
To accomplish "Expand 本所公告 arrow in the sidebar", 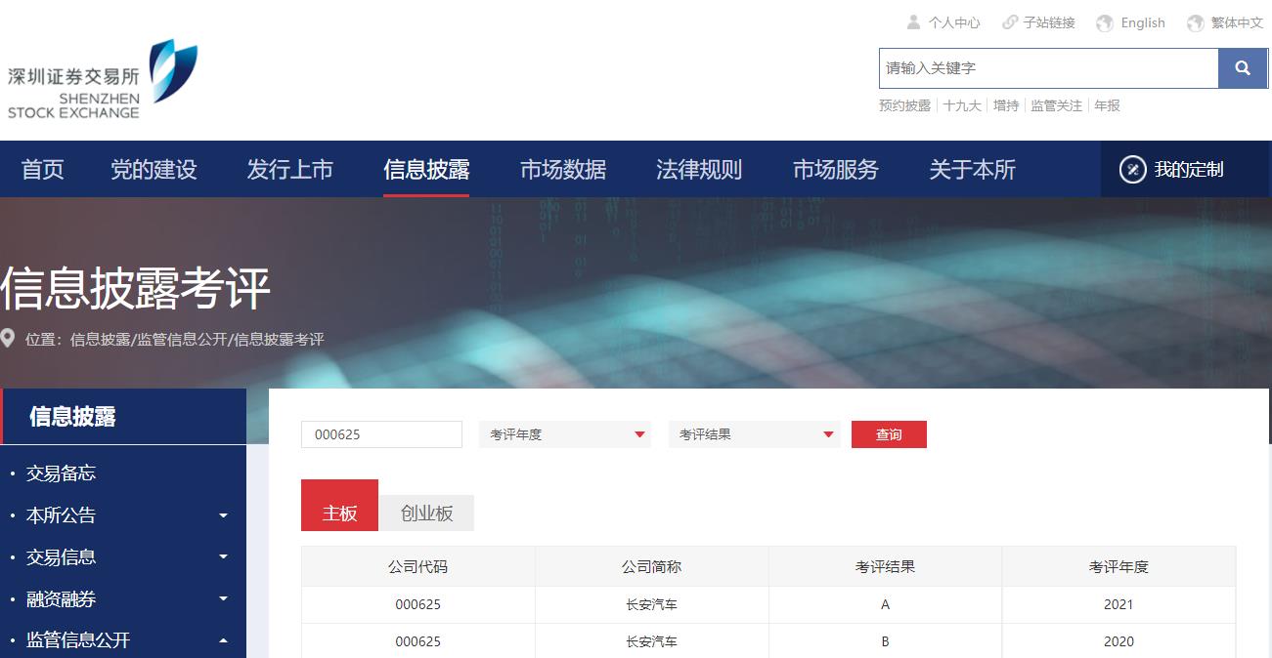I will (223, 515).
